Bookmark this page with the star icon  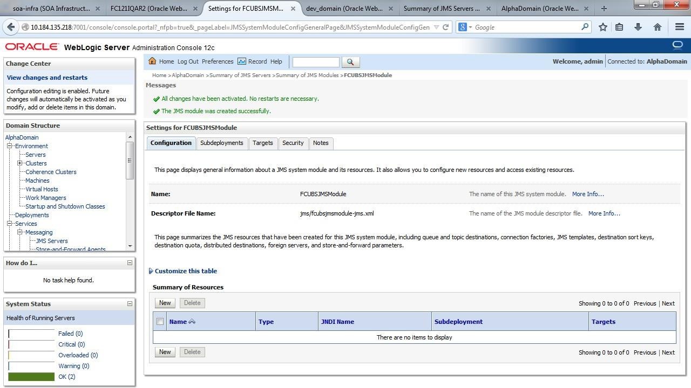(603, 27)
